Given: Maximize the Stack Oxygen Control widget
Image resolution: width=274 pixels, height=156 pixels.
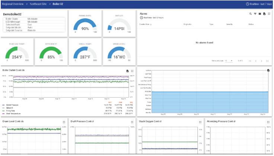Looking at the screenshot, I should click(x=200, y=122).
